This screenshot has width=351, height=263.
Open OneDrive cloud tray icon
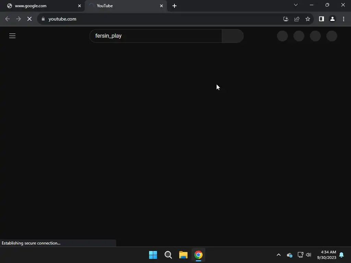[290, 255]
